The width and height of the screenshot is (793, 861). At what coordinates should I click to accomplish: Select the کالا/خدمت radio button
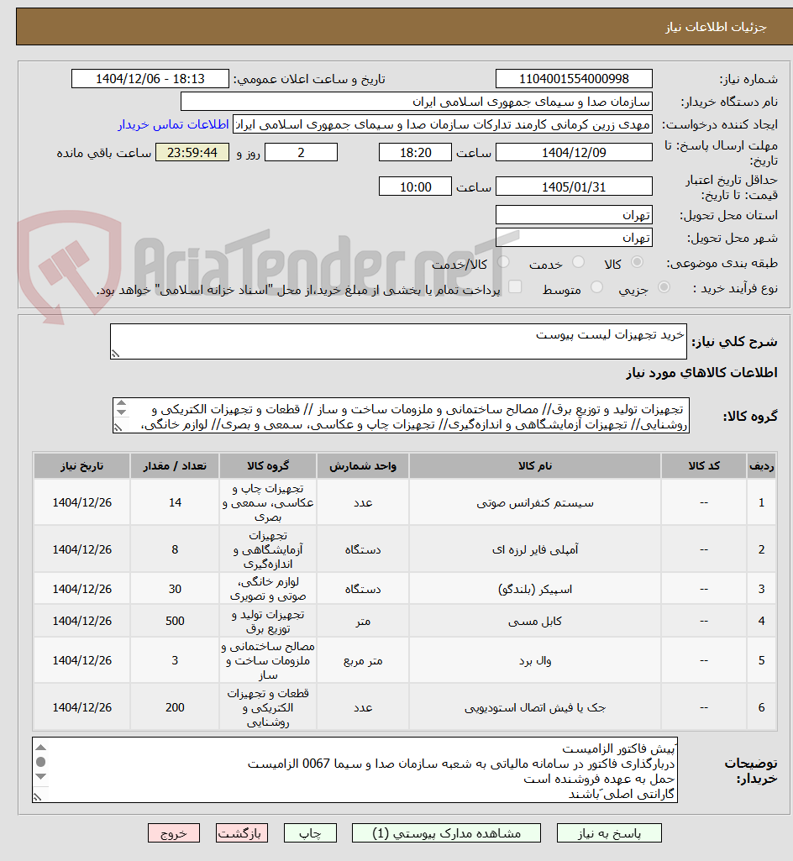click(x=503, y=262)
